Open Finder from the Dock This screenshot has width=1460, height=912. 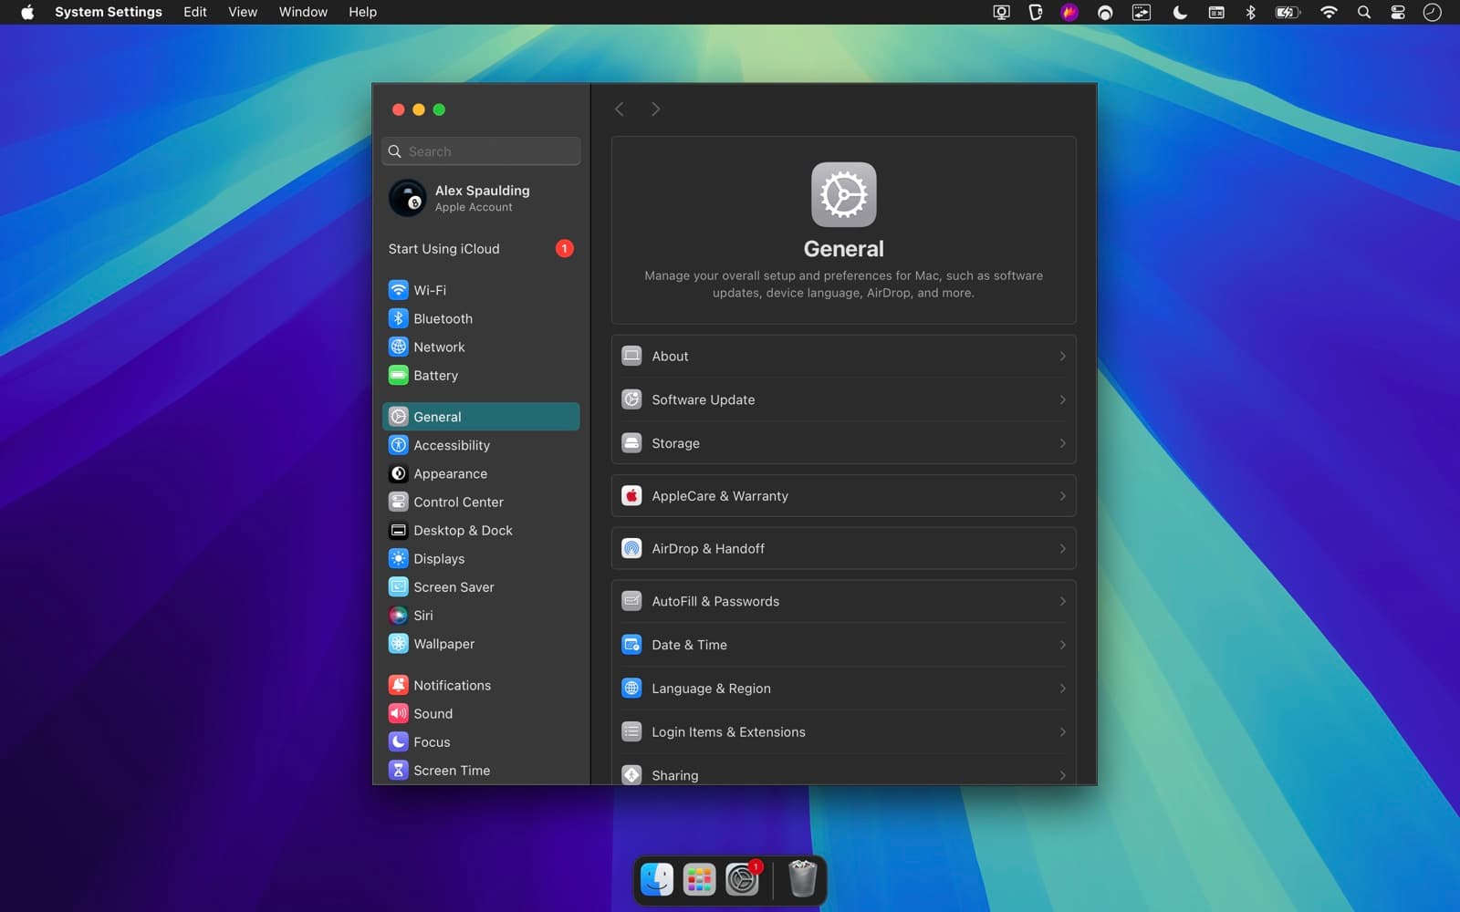click(657, 879)
